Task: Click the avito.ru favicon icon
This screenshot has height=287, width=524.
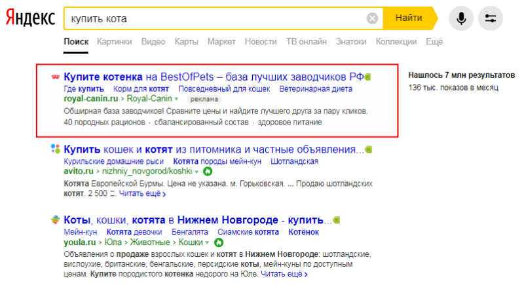Action: (56, 149)
